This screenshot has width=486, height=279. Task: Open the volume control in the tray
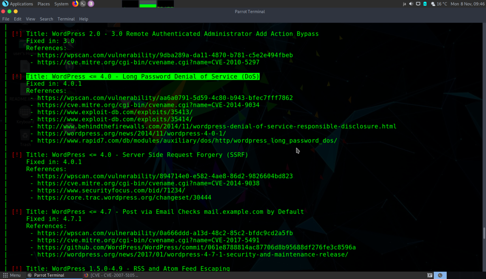click(x=411, y=4)
